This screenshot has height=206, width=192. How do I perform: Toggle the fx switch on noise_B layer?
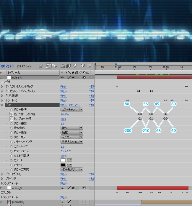pos(73,188)
